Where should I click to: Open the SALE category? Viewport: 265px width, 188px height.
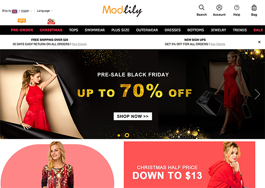[258, 30]
